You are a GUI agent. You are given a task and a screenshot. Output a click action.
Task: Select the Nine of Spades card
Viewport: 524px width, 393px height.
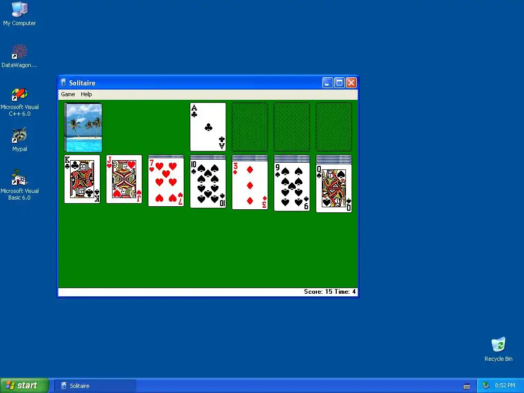tap(292, 187)
